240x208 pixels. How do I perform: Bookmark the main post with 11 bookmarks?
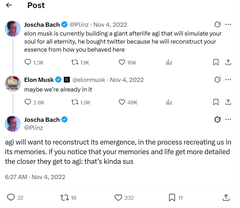tap(172, 198)
